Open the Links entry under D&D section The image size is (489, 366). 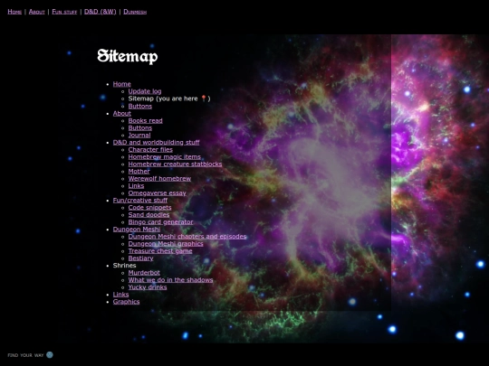(x=136, y=186)
